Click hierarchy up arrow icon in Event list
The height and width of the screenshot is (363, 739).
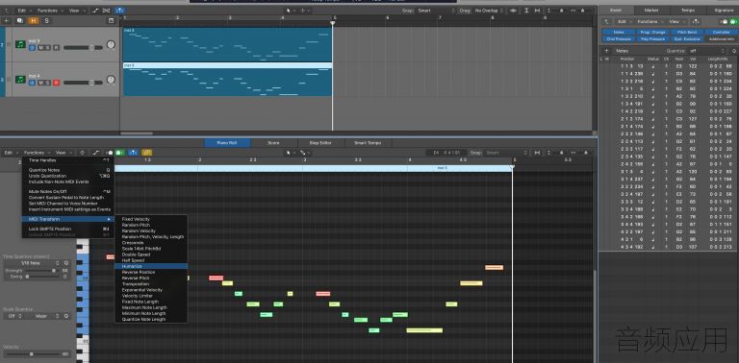[x=606, y=22]
